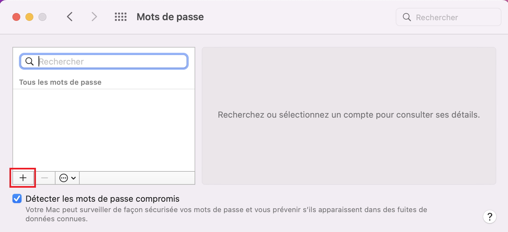
Task: Go back with the left chevron
Action: 70,17
